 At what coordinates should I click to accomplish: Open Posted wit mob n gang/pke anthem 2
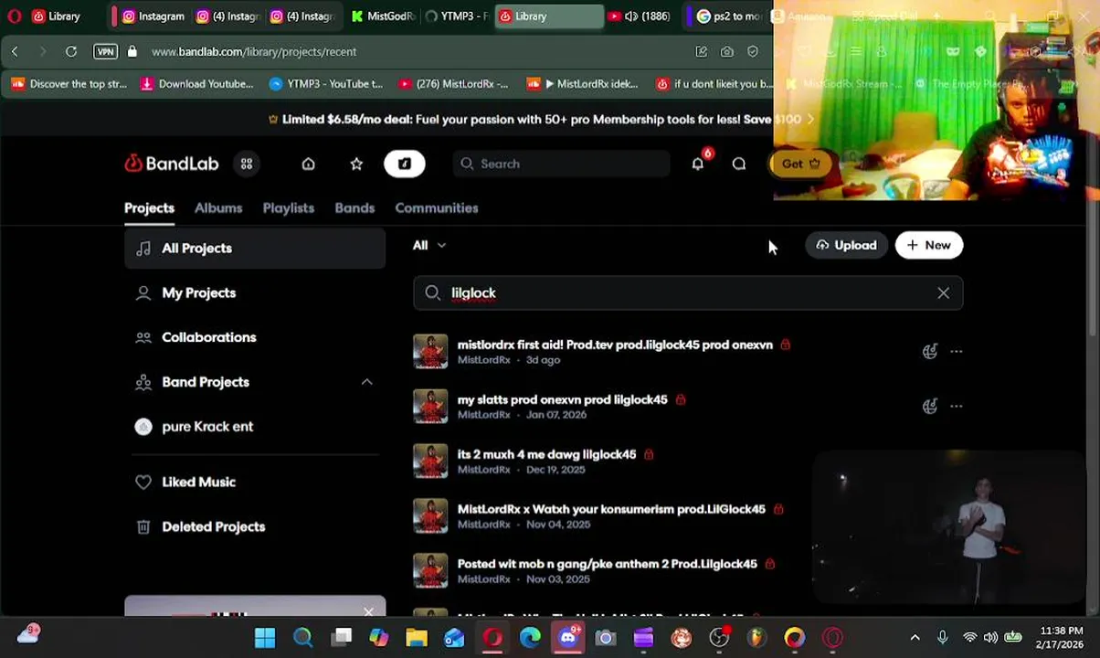coord(607,565)
